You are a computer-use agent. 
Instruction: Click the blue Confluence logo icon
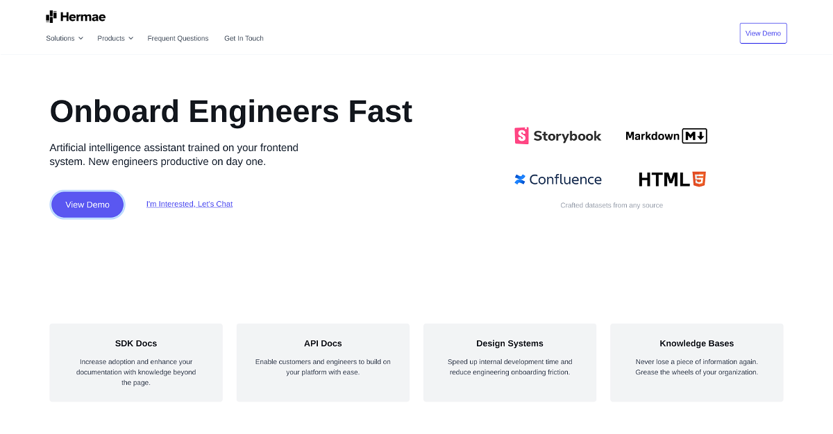click(520, 180)
